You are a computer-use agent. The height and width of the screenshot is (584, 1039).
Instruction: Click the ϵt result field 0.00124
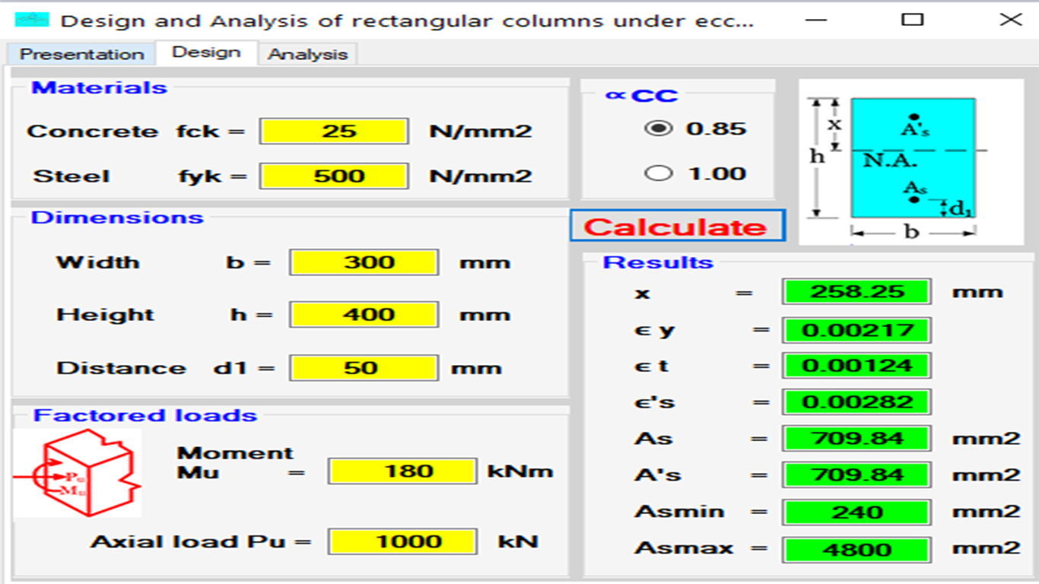coord(856,366)
